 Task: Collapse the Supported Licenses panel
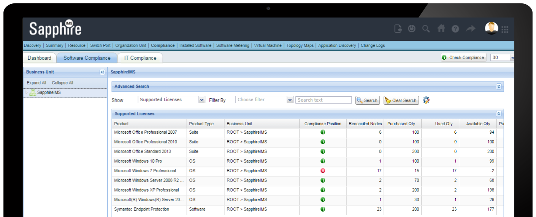(499, 114)
